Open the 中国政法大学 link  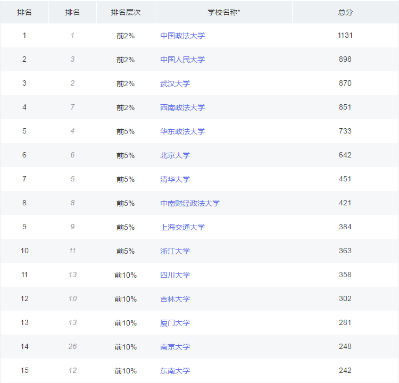[x=182, y=36]
